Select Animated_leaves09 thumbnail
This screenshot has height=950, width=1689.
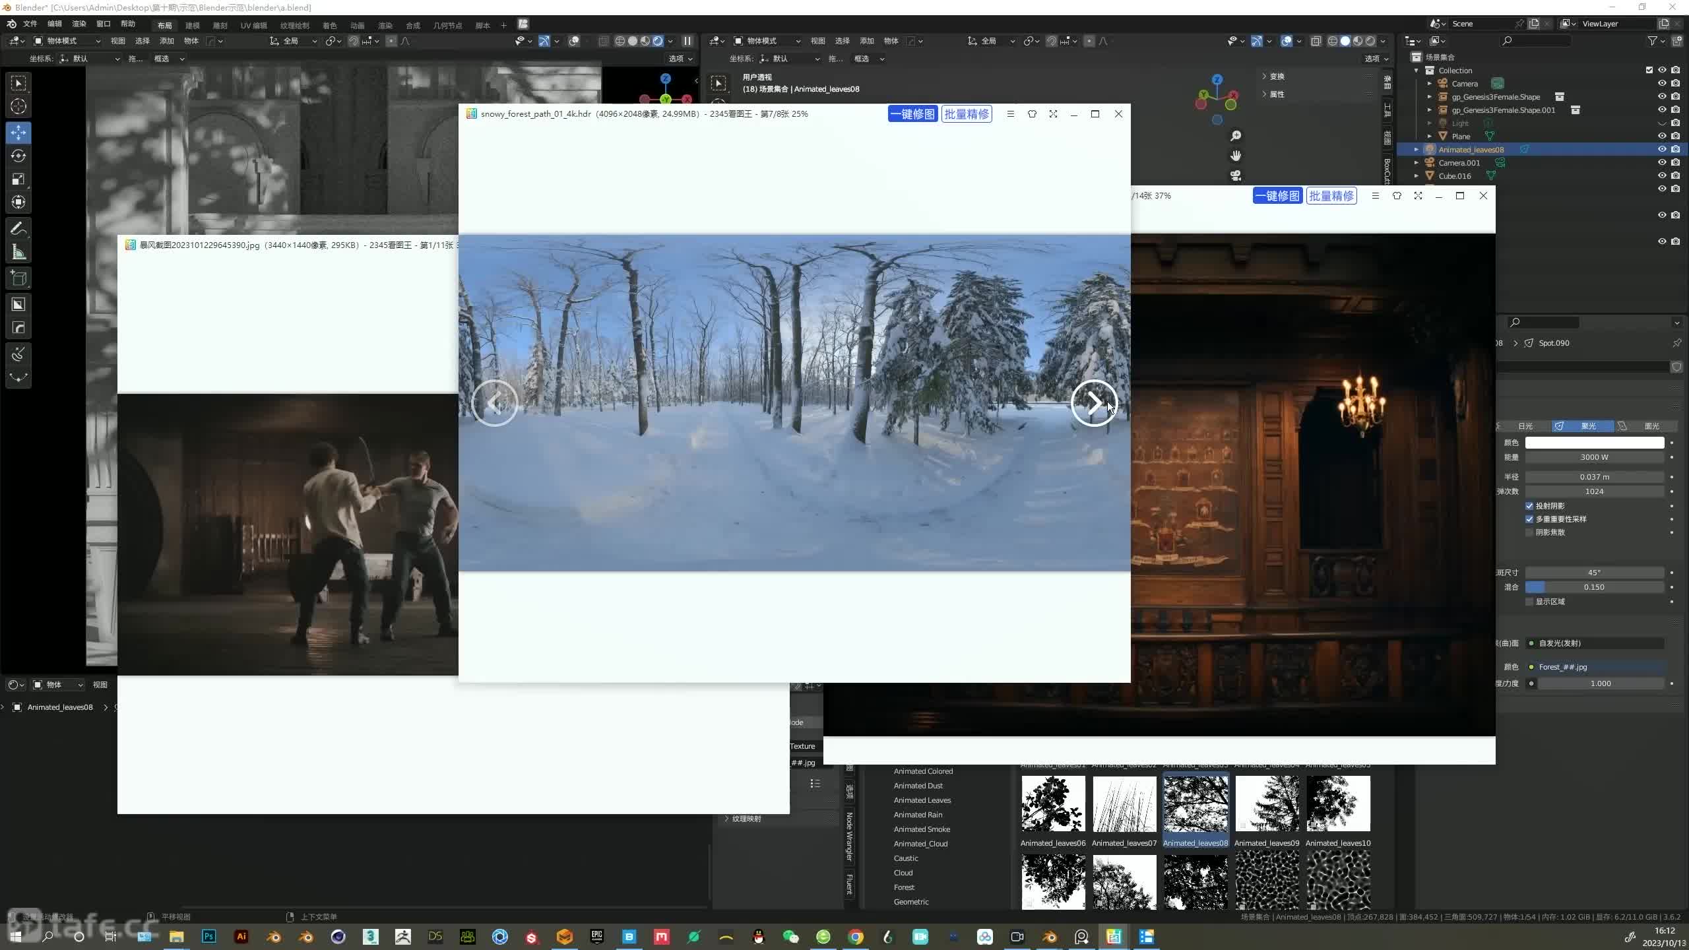coord(1267,804)
